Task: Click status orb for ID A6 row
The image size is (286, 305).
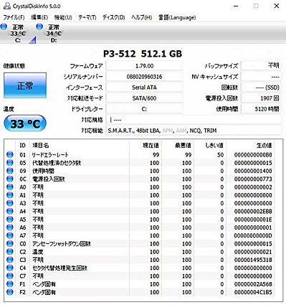Action: (x=10, y=227)
